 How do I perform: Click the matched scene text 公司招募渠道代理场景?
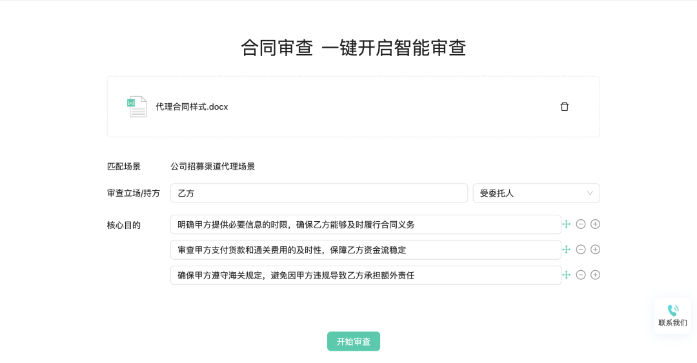click(x=213, y=166)
